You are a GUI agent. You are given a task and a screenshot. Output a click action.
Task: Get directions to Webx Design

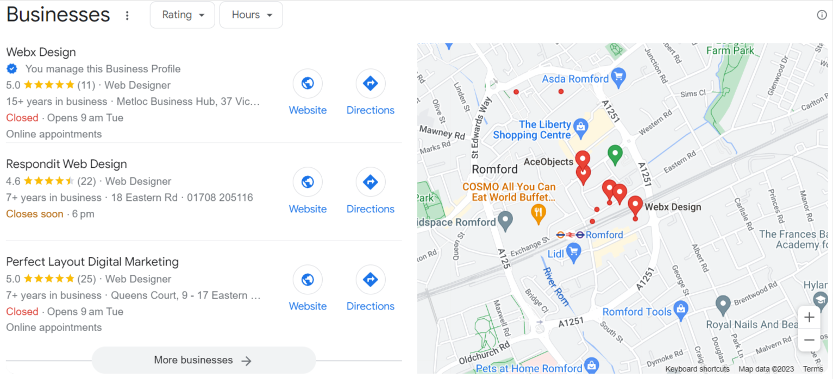tap(371, 84)
